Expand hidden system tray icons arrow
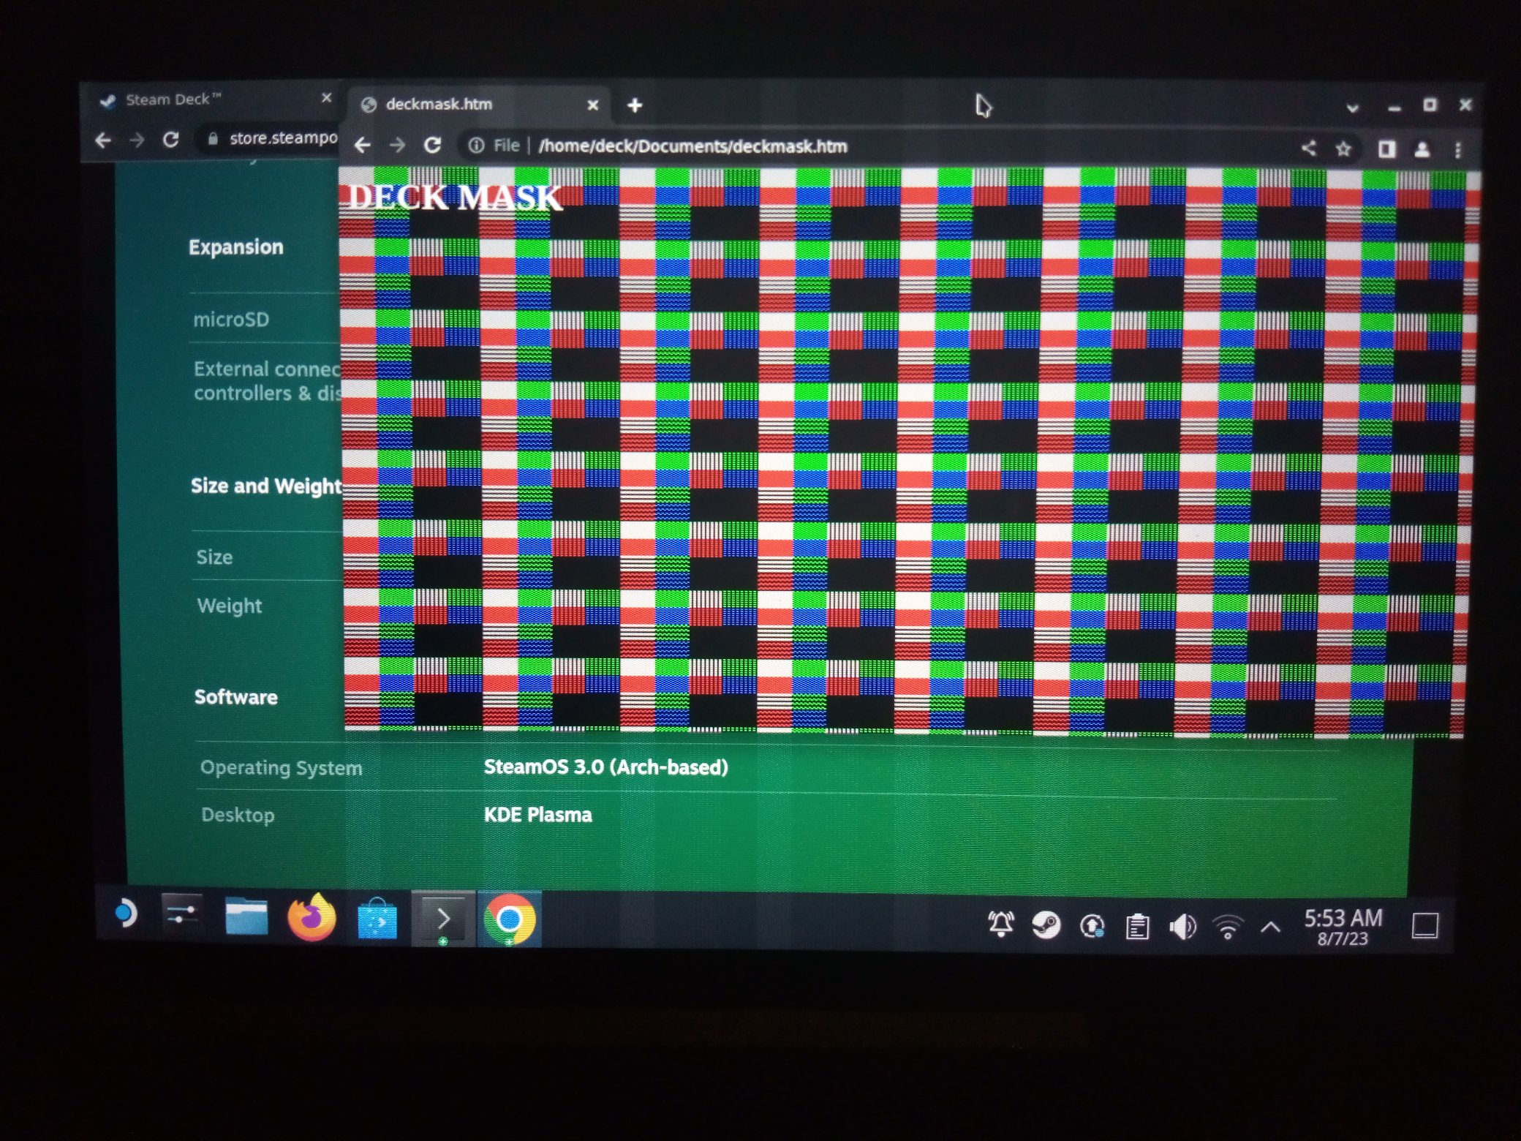1521x1141 pixels. pos(1271,927)
